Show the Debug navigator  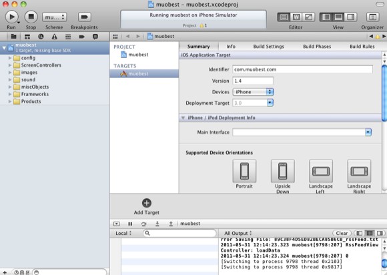click(68, 37)
